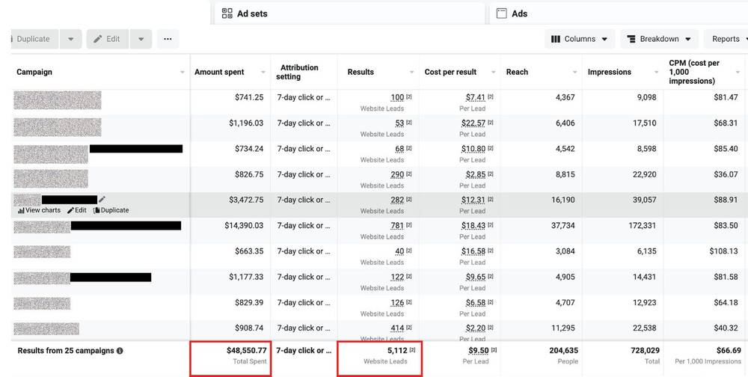Click the View charts bar icon
Viewport: 748px width, 377px height.
[x=21, y=210]
